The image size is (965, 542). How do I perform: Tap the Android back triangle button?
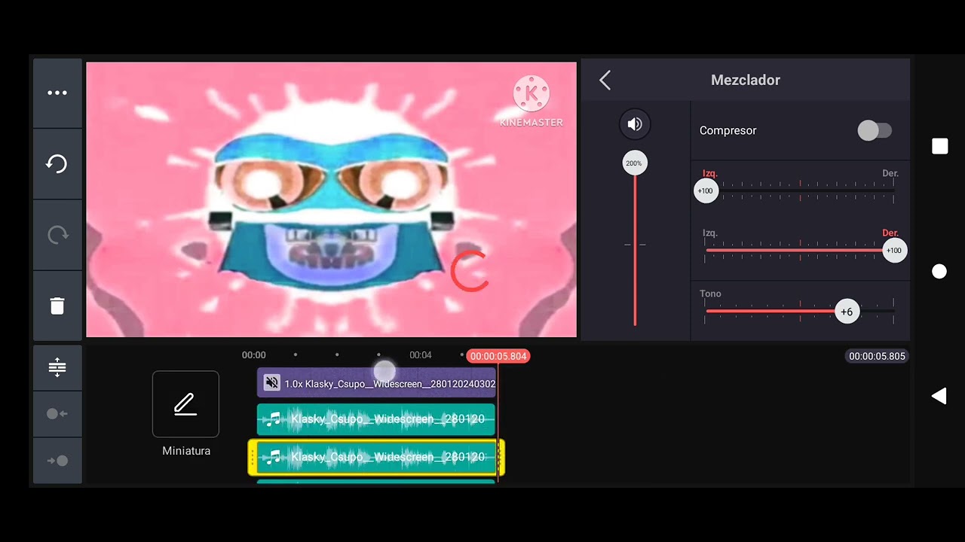(x=939, y=396)
